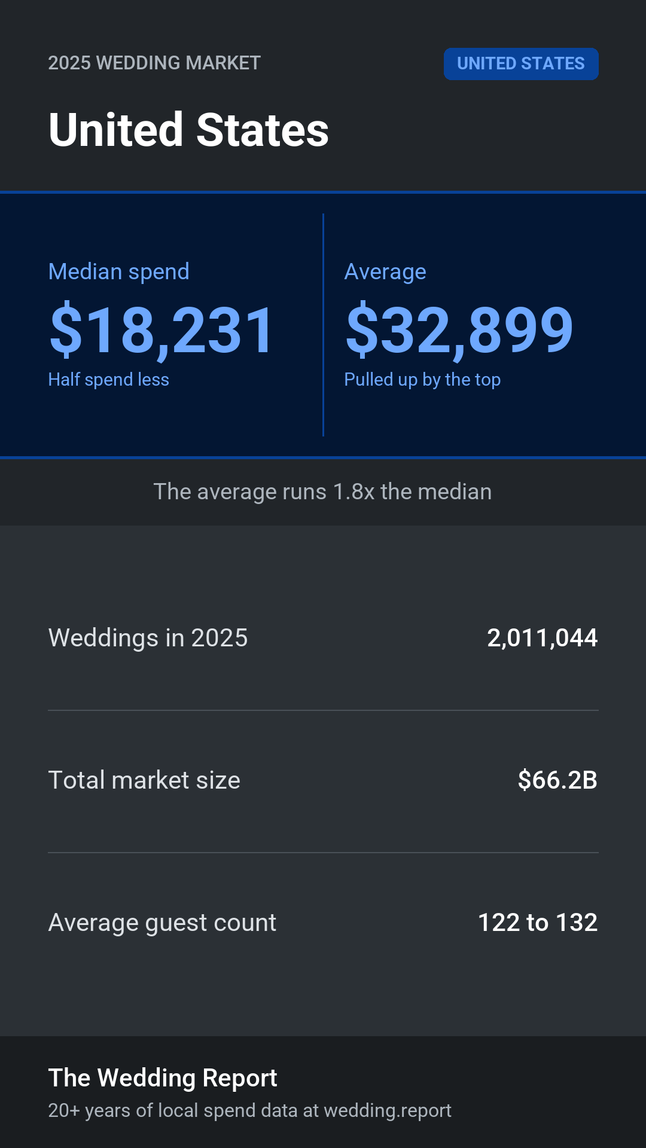Select the 122 to 132 guest value
The image size is (646, 1148).
538,923
